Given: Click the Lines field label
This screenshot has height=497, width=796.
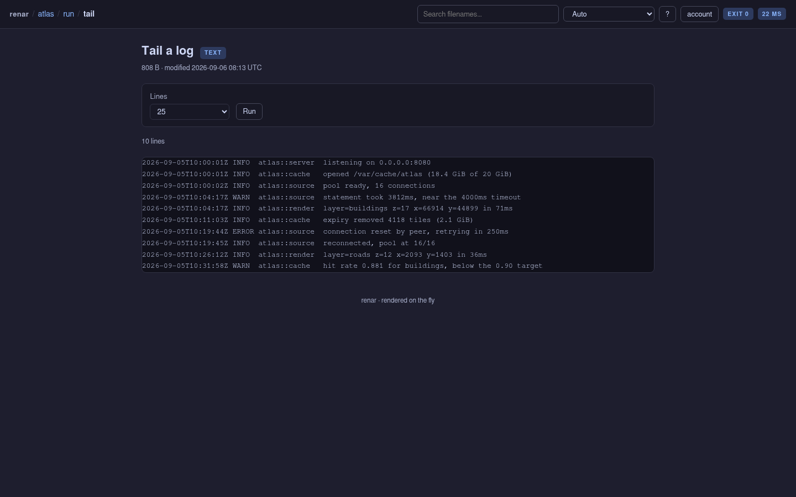Looking at the screenshot, I should (x=159, y=96).
